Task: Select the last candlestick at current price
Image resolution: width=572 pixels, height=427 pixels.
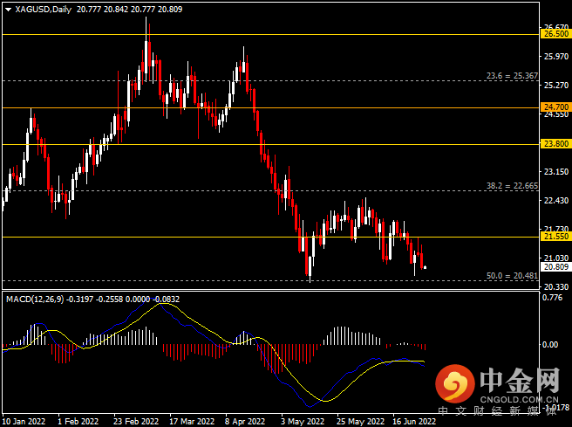Action: pos(425,267)
